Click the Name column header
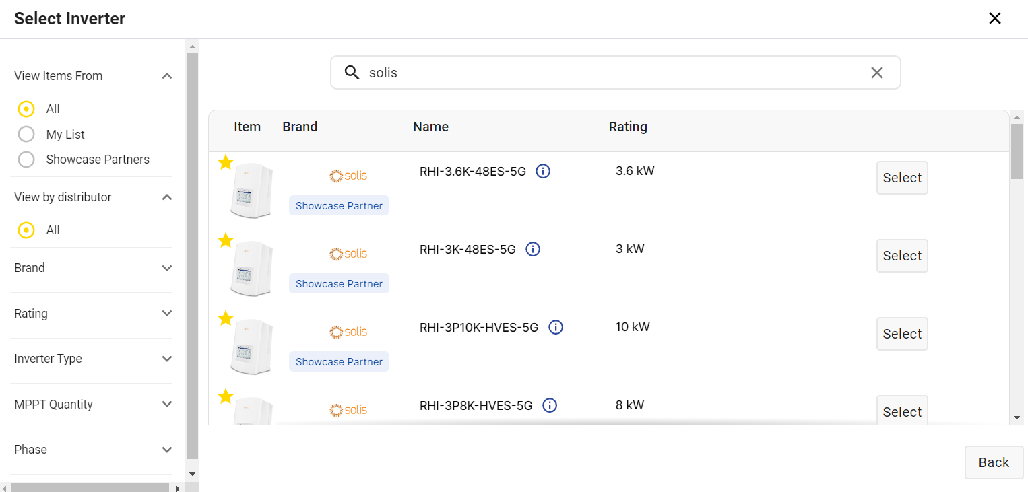The height and width of the screenshot is (492, 1028). click(430, 127)
